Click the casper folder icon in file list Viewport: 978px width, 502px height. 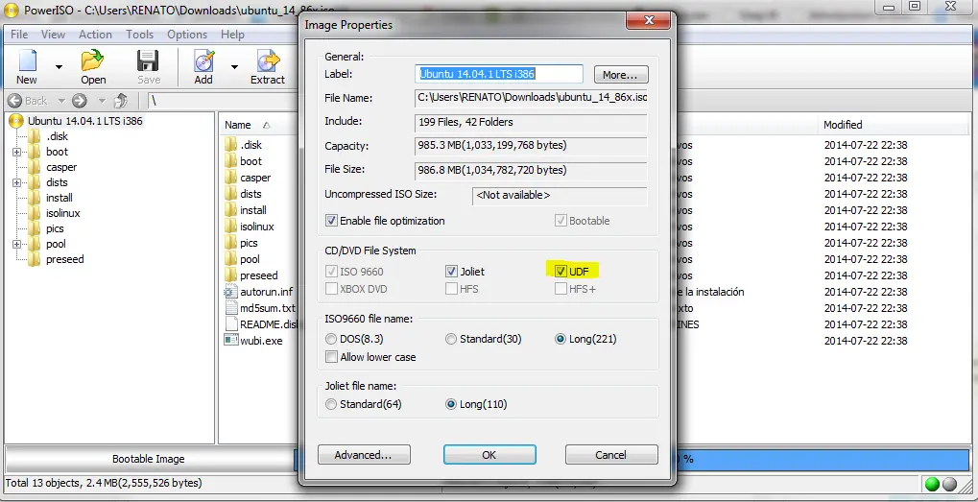click(x=230, y=178)
